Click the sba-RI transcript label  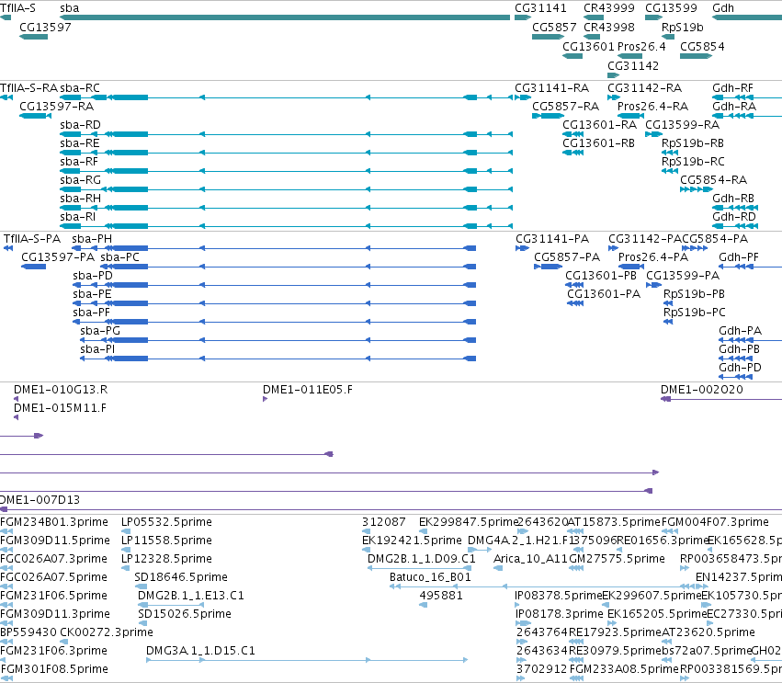[78, 217]
